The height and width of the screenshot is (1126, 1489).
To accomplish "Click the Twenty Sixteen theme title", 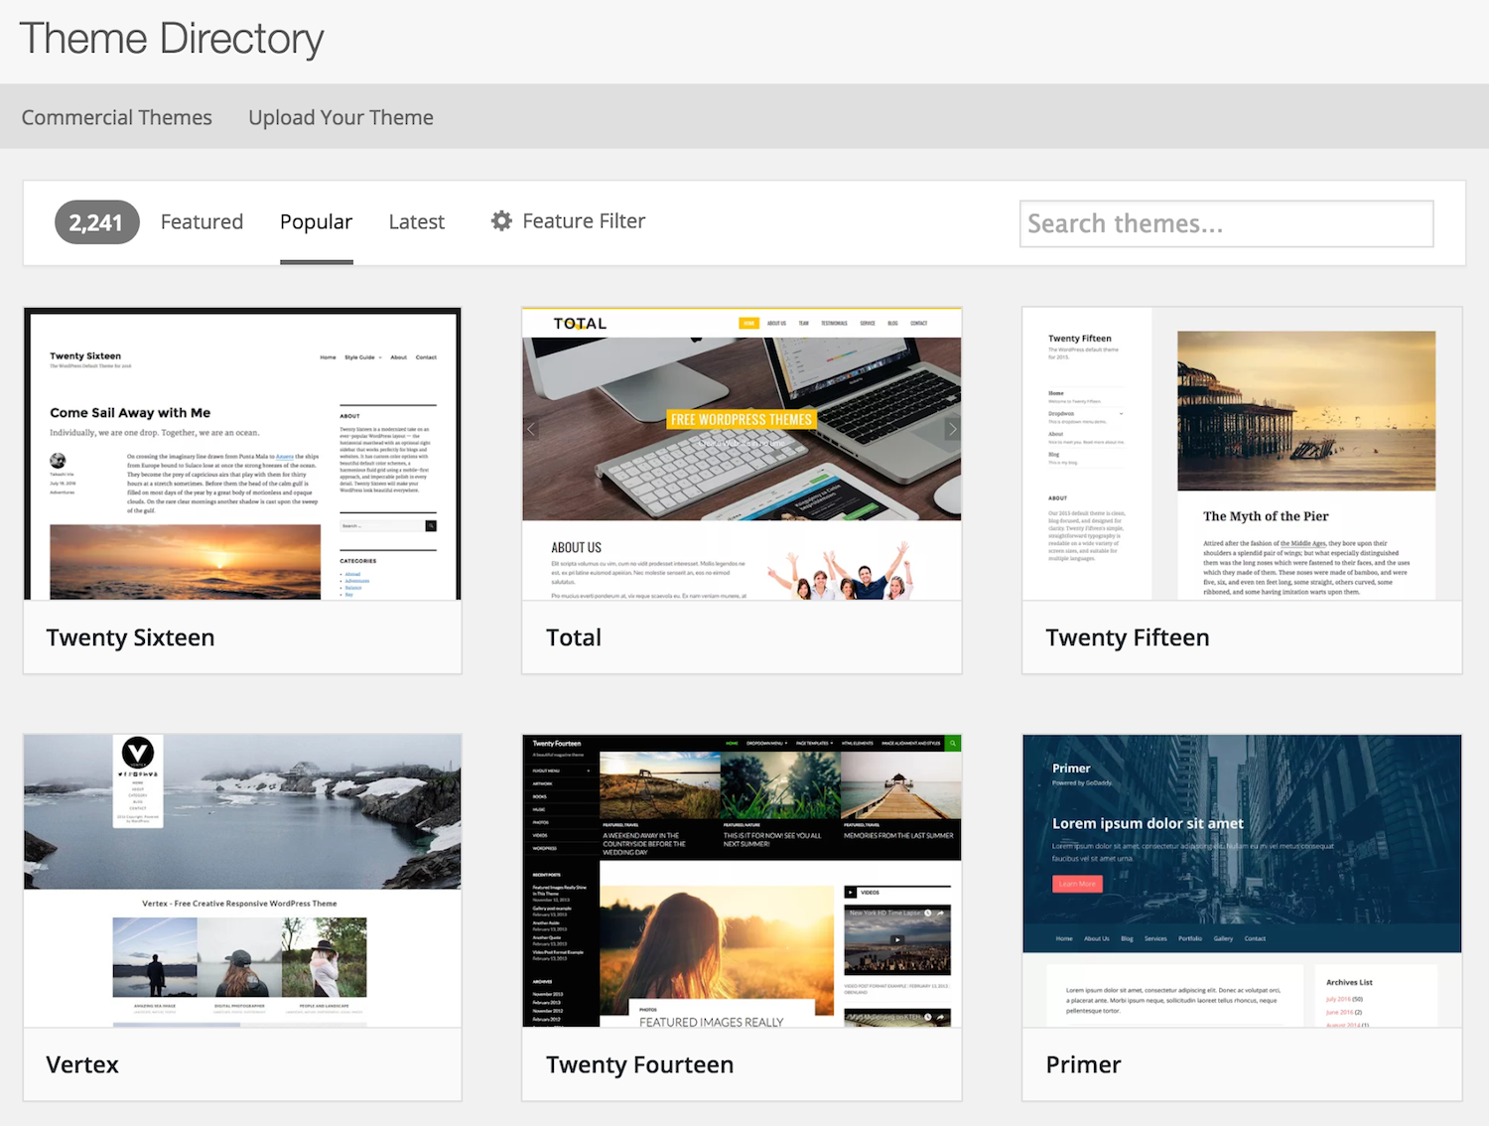I will [130, 637].
